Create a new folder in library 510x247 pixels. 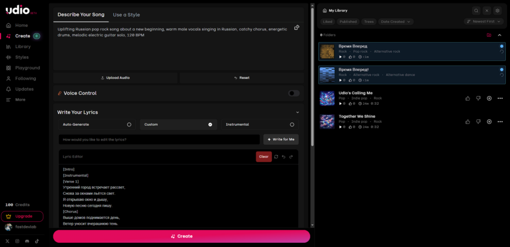coord(489,35)
